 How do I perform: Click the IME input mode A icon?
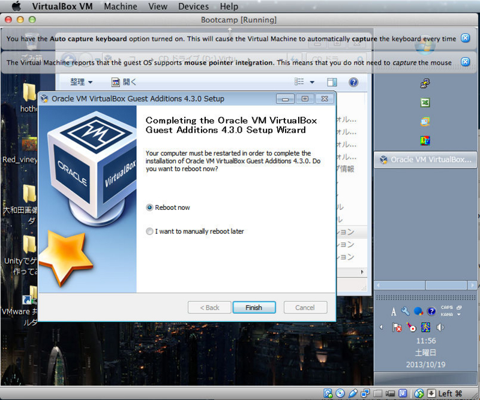tap(394, 312)
